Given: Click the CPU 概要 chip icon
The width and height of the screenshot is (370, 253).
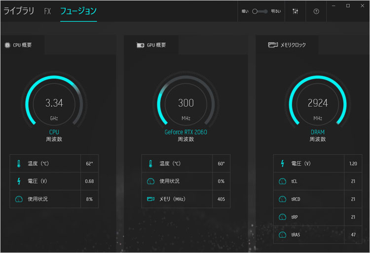Looking at the screenshot, I should 7,45.
